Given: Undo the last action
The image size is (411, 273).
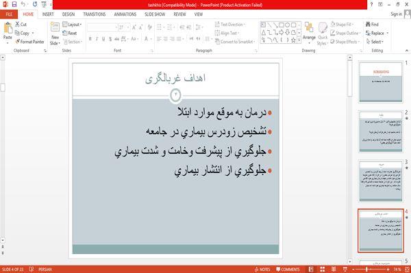Looking at the screenshot, I should tap(23, 5).
